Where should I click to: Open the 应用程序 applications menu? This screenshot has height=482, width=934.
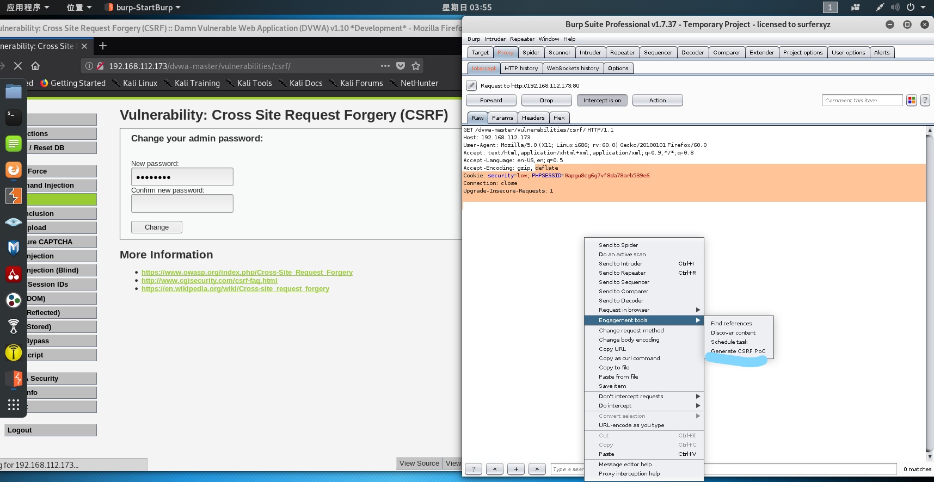click(28, 7)
